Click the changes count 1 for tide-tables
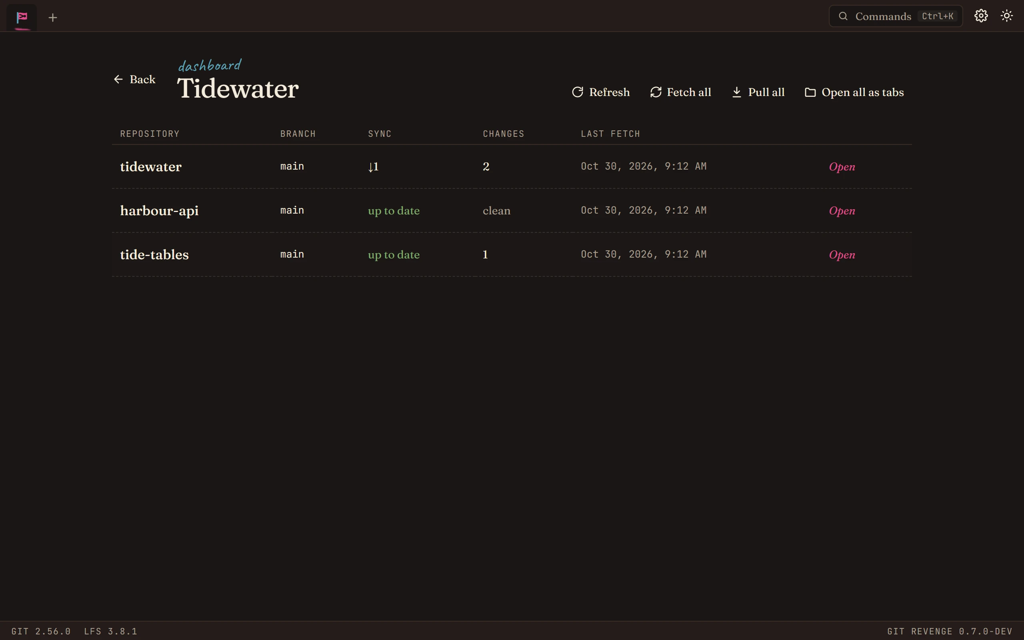 click(x=485, y=255)
